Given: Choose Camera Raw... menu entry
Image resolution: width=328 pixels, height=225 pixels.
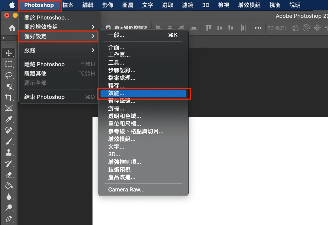Looking at the screenshot, I should click(x=143, y=190).
